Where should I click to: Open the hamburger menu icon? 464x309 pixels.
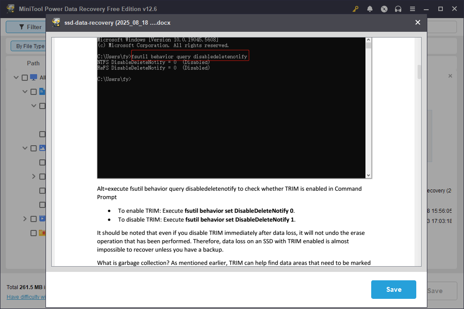[x=412, y=8]
